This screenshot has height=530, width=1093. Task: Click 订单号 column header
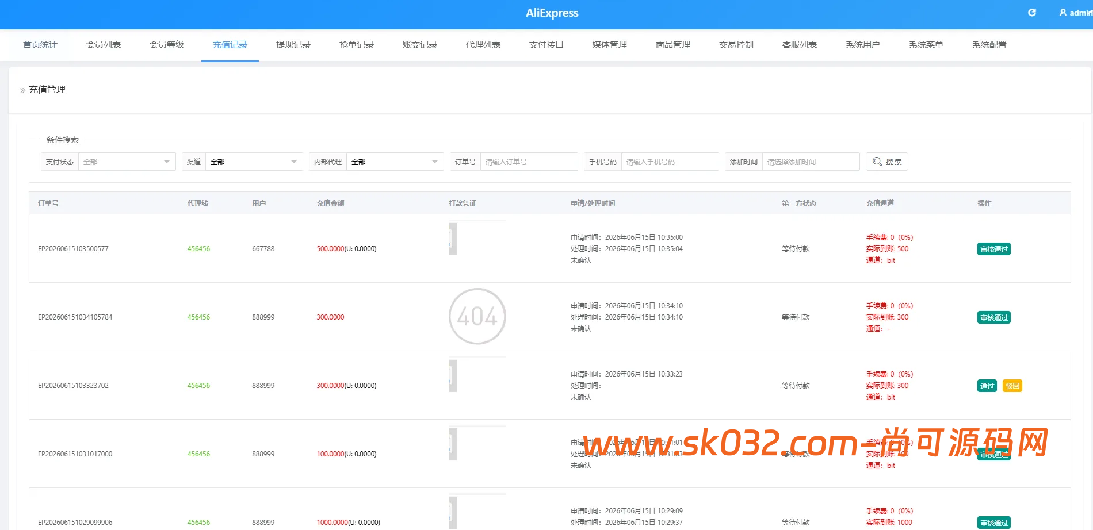tap(48, 203)
